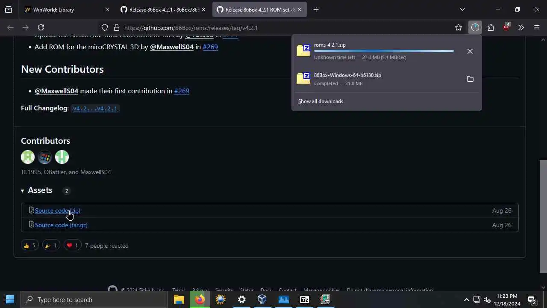Click the page vertical scrollbar
This screenshot has width=547, height=308.
click(543, 216)
